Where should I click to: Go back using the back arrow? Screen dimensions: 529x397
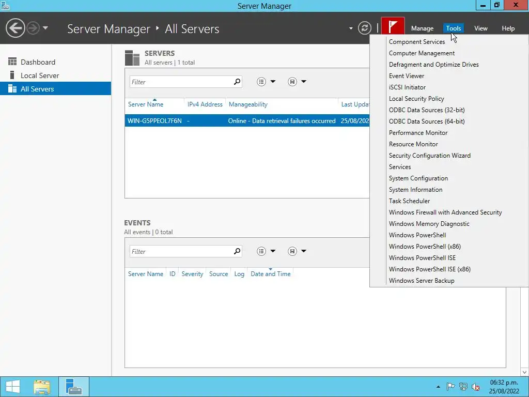(x=15, y=28)
